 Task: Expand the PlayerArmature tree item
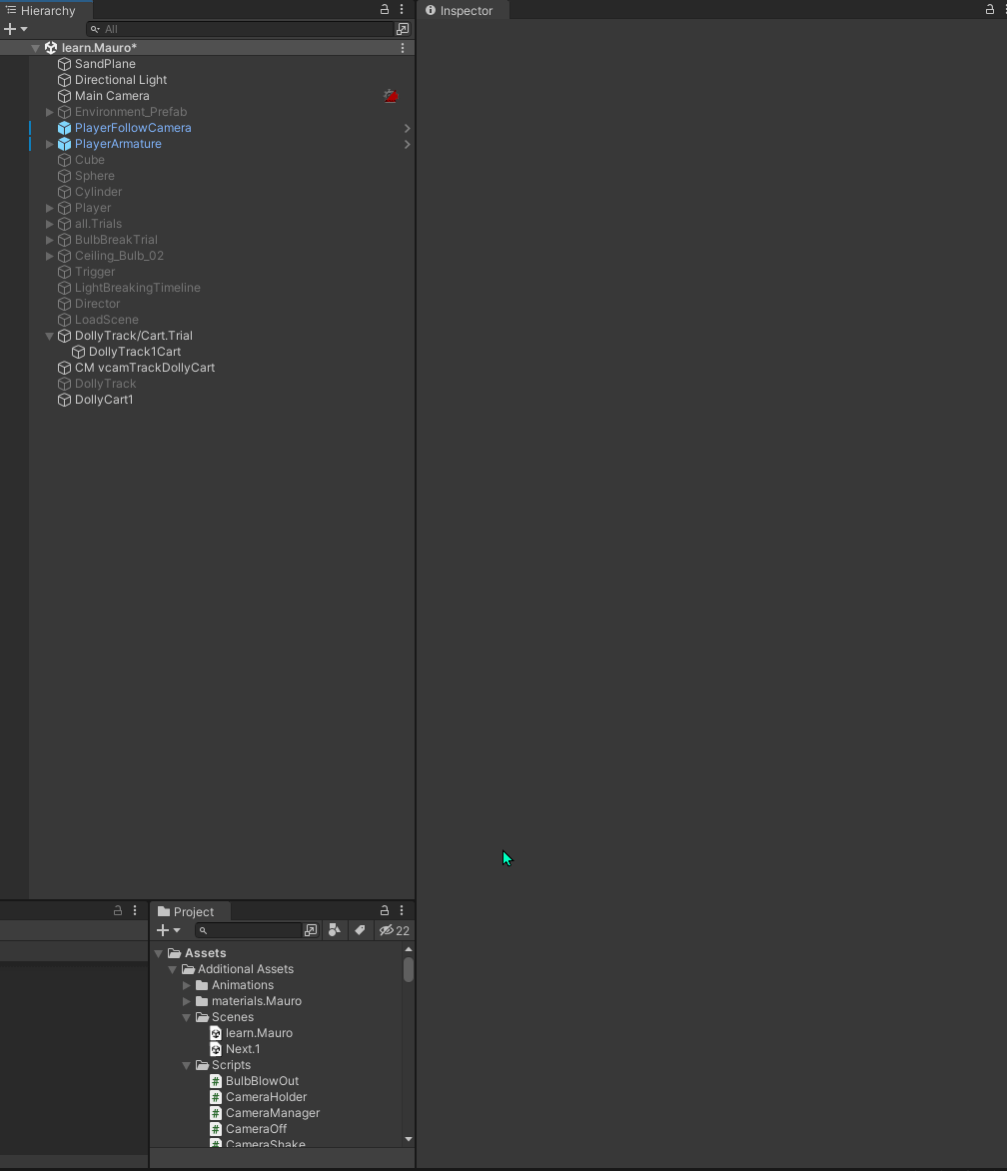(49, 144)
